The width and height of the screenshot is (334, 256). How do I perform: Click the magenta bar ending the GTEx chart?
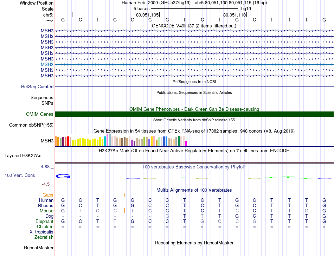[186, 143]
